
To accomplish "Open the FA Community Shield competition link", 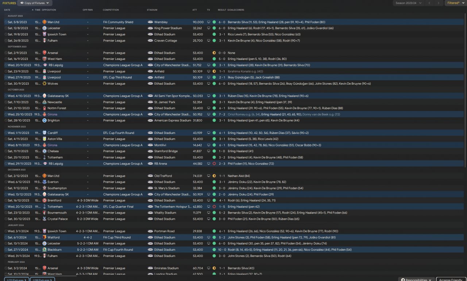I will tap(119, 22).
